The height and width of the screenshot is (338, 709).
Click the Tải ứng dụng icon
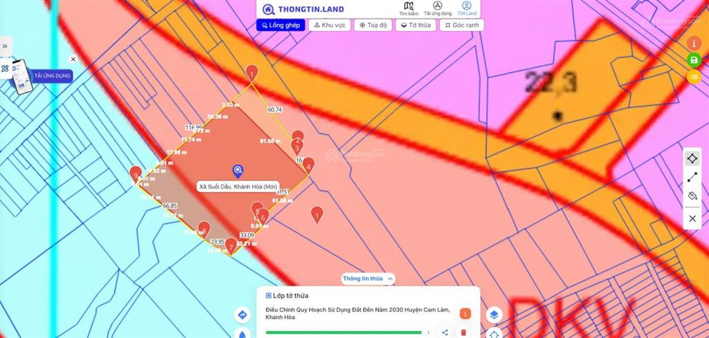(x=438, y=8)
